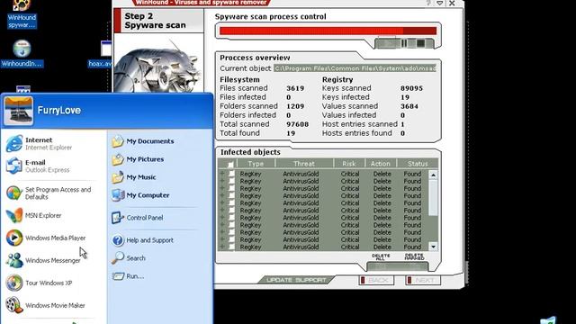
Task: Click the DELETE ALL button
Action: (381, 256)
